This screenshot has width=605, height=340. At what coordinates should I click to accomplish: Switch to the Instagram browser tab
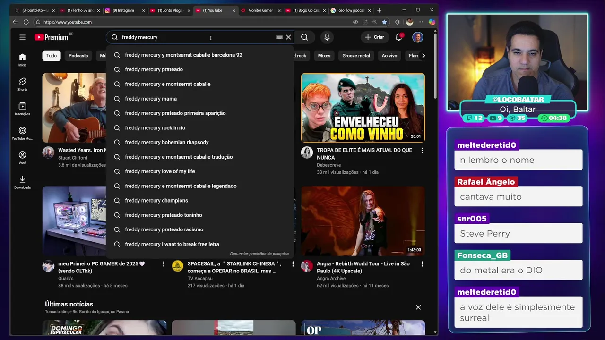[x=125, y=10]
